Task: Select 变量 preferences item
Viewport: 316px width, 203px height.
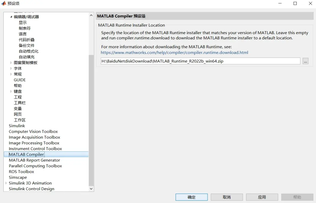Action: click(18, 109)
